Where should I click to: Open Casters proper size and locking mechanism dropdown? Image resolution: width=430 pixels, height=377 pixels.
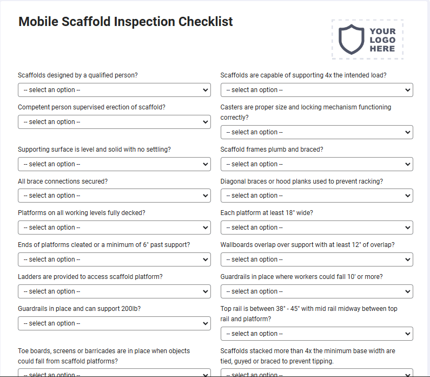317,132
